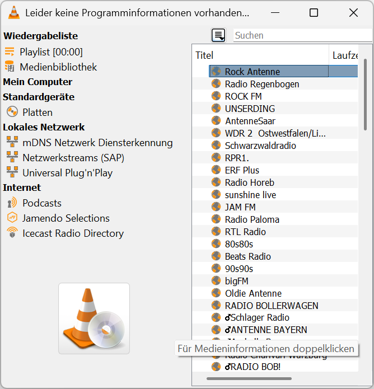Click the mDNS Netzwerk Diensterkennung network icon

tap(12, 142)
